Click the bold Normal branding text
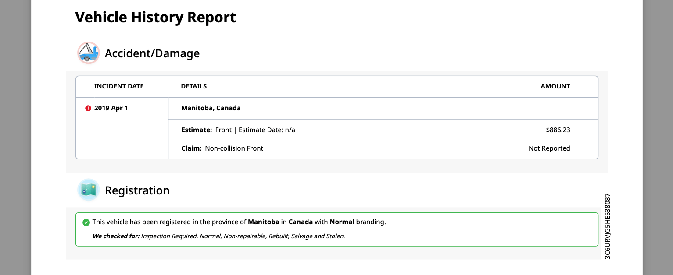The height and width of the screenshot is (275, 673). 342,222
